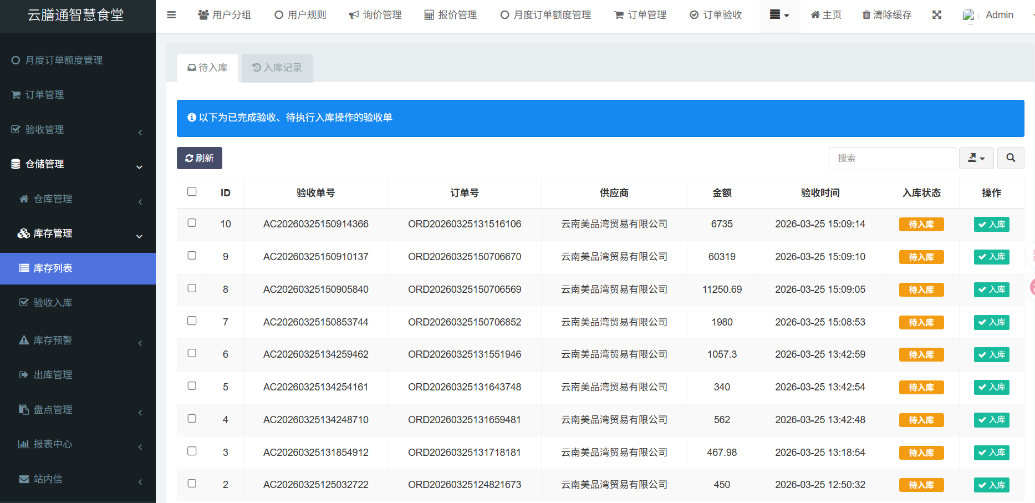Open 主页 home icon link
1035x503 pixels.
pos(826,15)
